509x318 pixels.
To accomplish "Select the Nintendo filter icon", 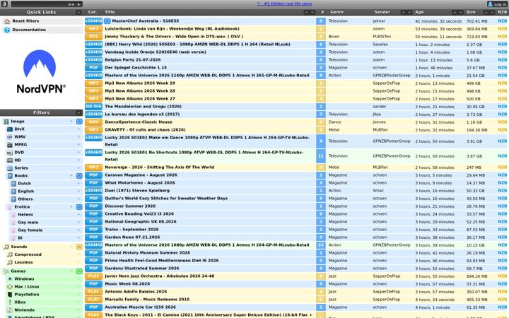I will click(10, 310).
